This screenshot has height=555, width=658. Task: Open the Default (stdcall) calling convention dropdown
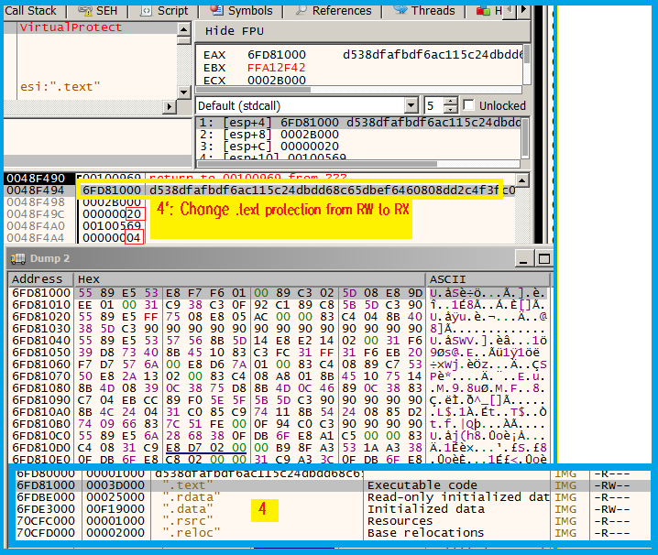(411, 105)
